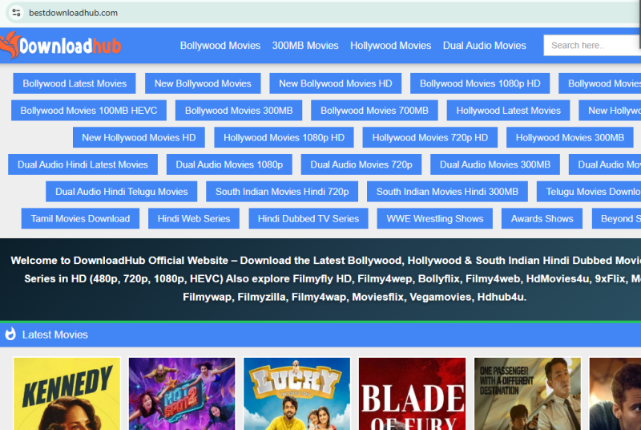
Task: Open Hollywood Movies menu item
Action: click(390, 46)
